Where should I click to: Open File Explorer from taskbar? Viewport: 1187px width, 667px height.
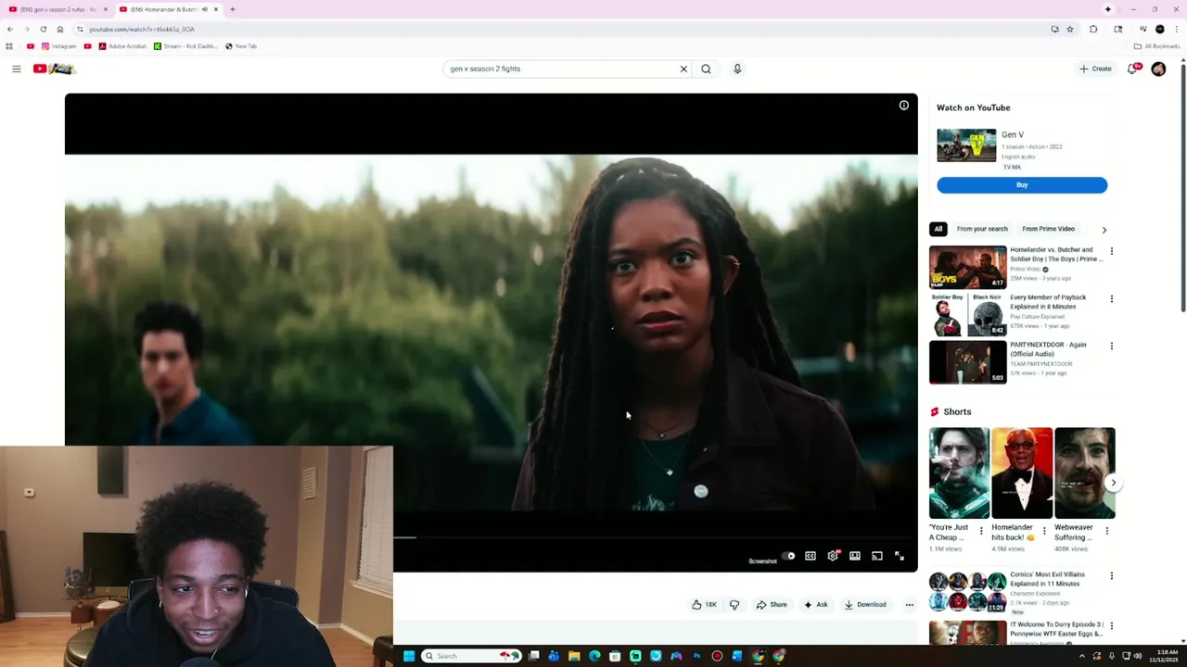[x=574, y=656]
